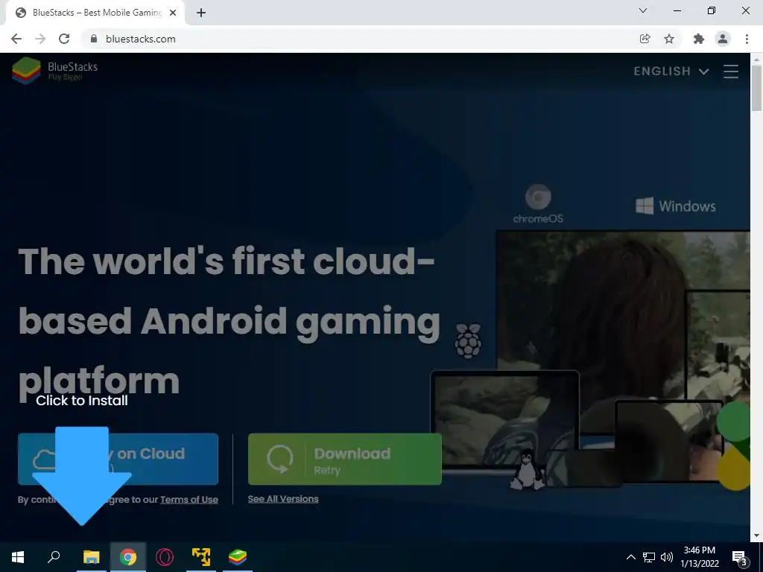Viewport: 763px width, 572px height.
Task: Open BlueStacks from the taskbar
Action: click(x=238, y=557)
